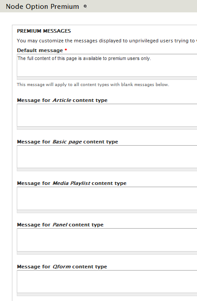Click into the Article content type message box
Image resolution: width=197 pixels, height=301 pixels.
pos(107,115)
